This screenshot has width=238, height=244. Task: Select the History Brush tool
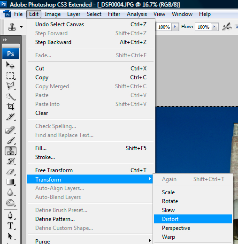[x=10, y=161]
